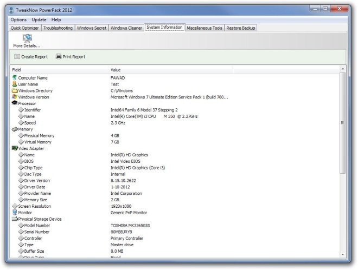Switch to the Windows Secret tab
Viewport: 358px width, 270px height.
click(92, 28)
